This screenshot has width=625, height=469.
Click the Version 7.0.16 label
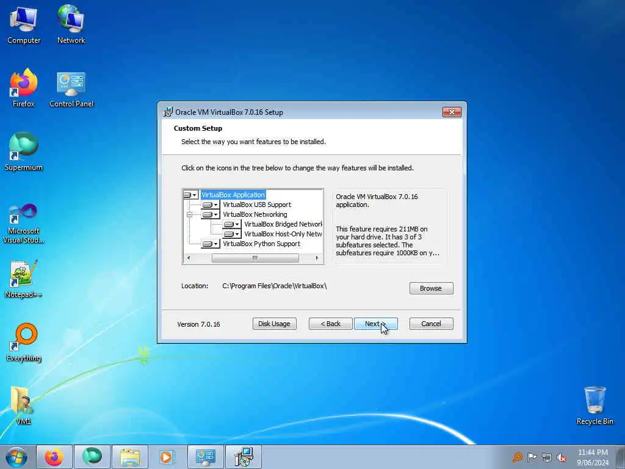coord(198,324)
